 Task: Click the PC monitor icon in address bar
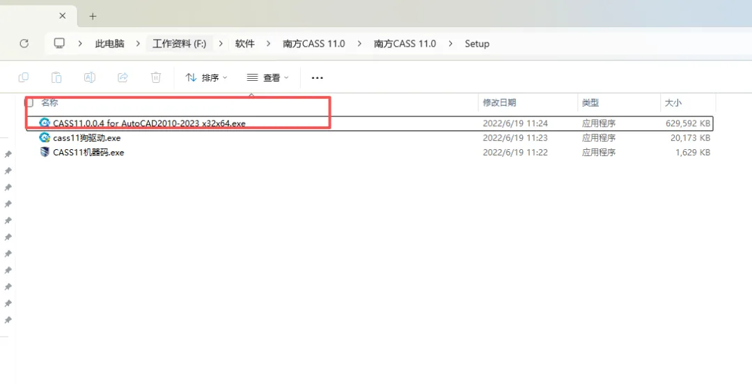coord(59,43)
